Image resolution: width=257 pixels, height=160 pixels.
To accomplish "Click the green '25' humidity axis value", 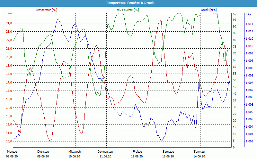I will [x=235, y=114].
